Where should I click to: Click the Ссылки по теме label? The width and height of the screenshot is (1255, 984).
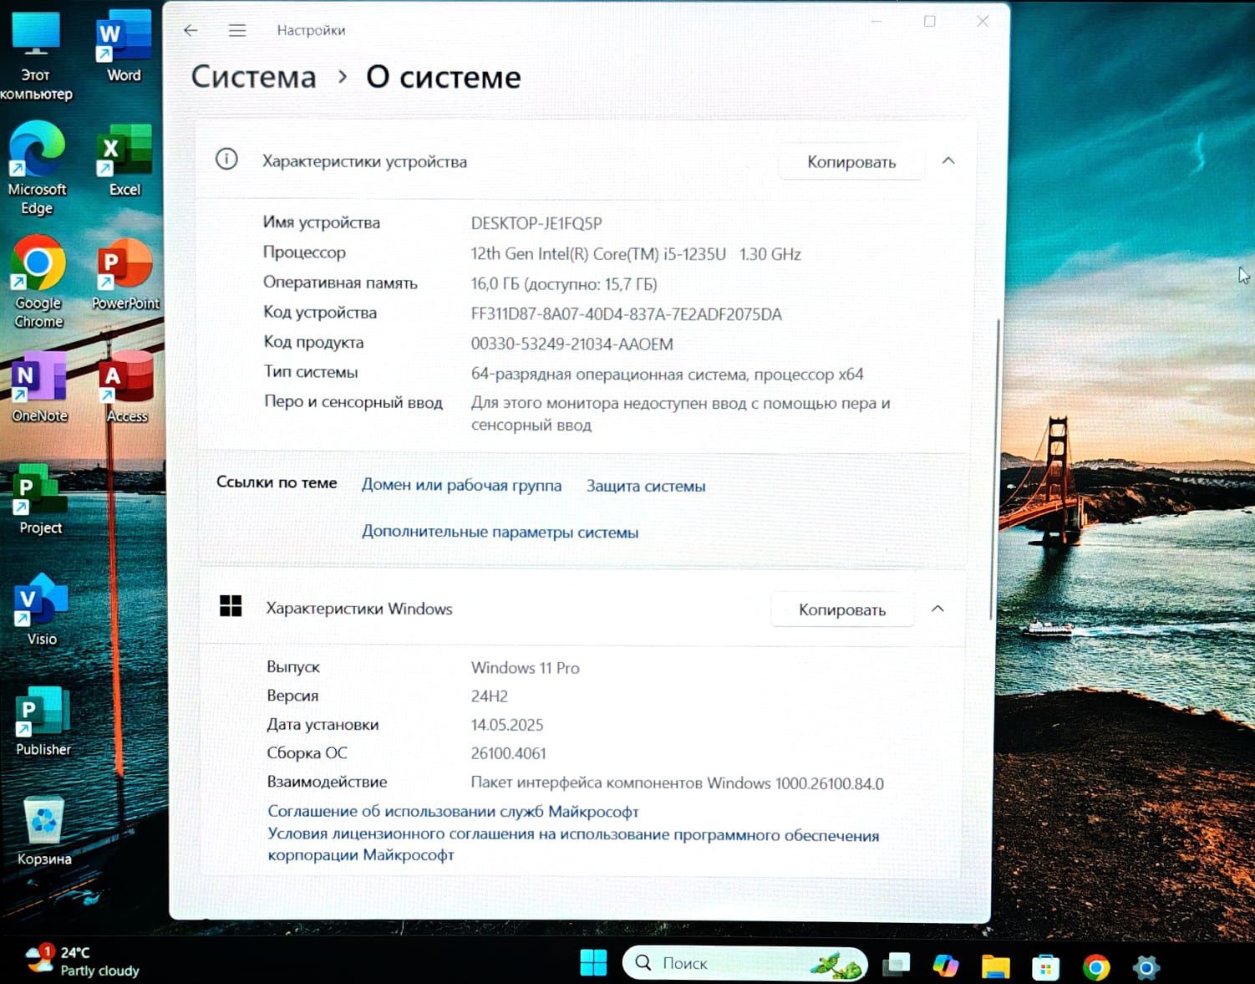click(x=277, y=482)
